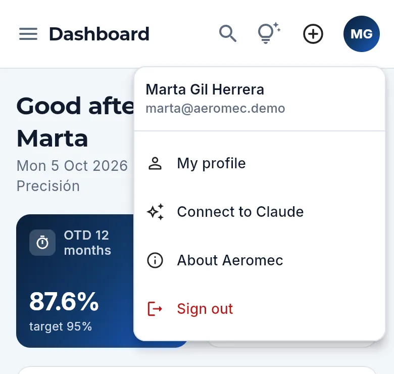The width and height of the screenshot is (394, 374).
Task: Click the person icon beside My profile
Action: [x=155, y=163]
